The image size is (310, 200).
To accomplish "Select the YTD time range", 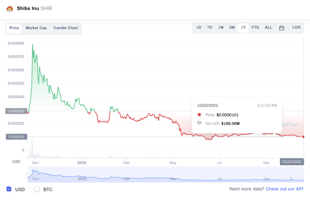I will 255,27.
